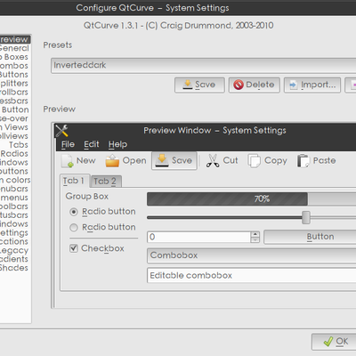
Task: Open the Edit menu in preview window
Action: click(92, 144)
